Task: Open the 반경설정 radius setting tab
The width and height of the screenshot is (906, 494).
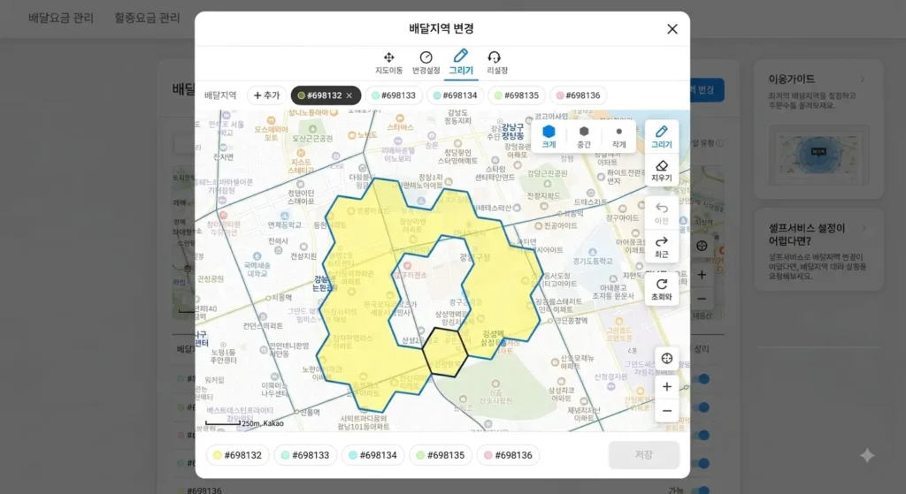Action: (x=426, y=63)
